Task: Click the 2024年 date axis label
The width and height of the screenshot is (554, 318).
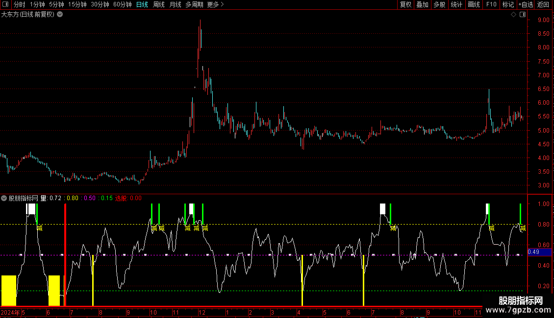Action: (x=10, y=312)
